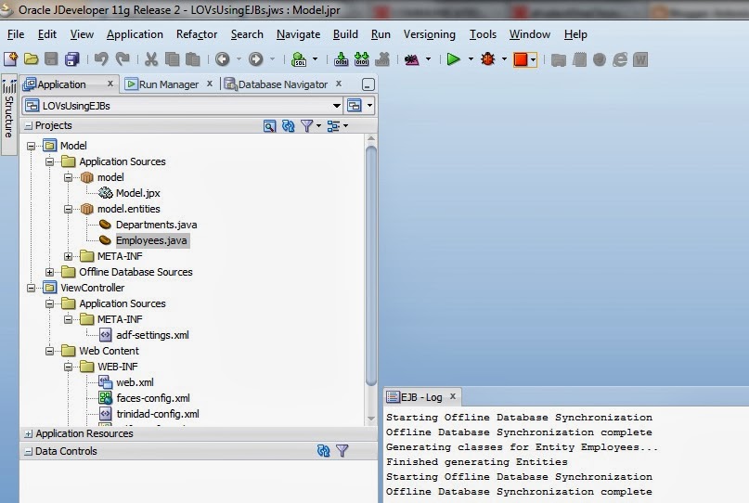Open the Refactor menu
The width and height of the screenshot is (749, 503).
click(197, 34)
